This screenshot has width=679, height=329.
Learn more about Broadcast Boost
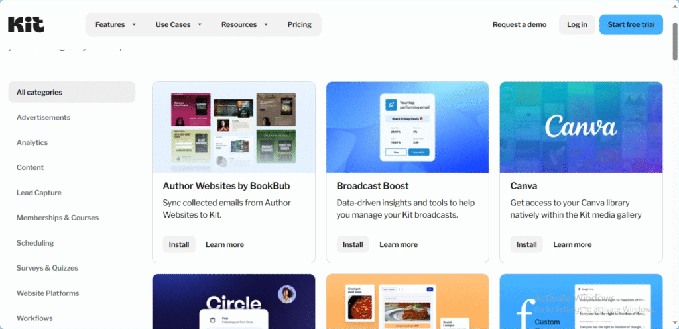(x=399, y=244)
